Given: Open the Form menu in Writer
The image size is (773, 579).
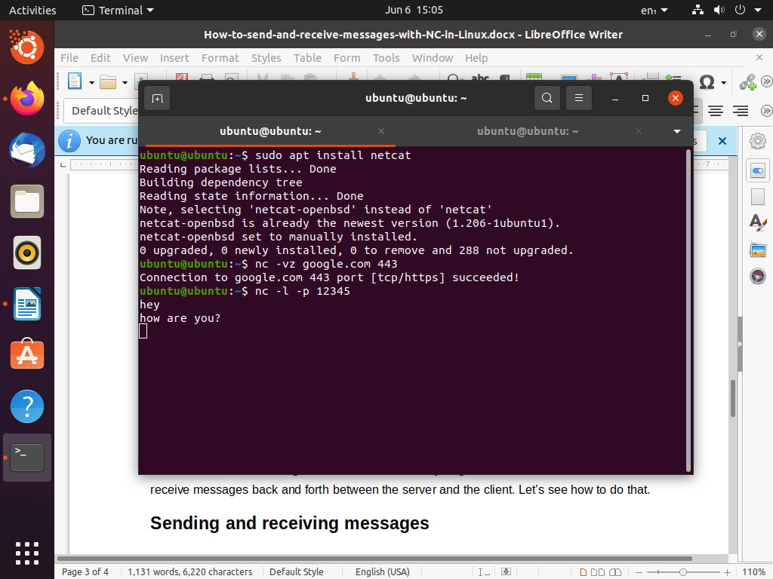Looking at the screenshot, I should point(347,58).
